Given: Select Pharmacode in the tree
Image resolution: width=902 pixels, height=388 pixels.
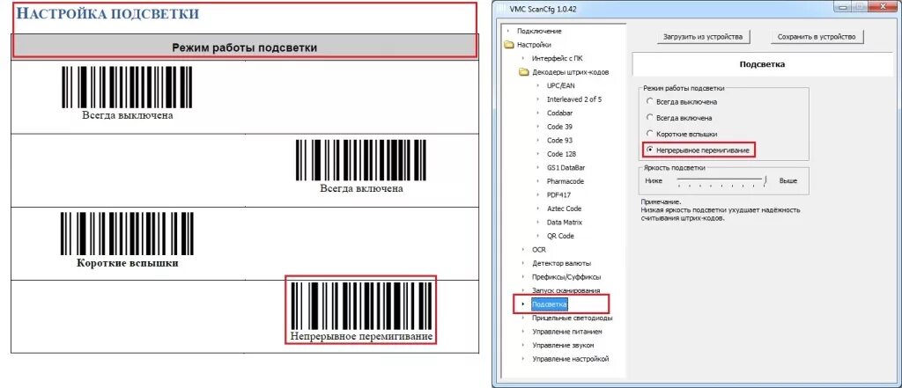Looking at the screenshot, I should [x=565, y=181].
